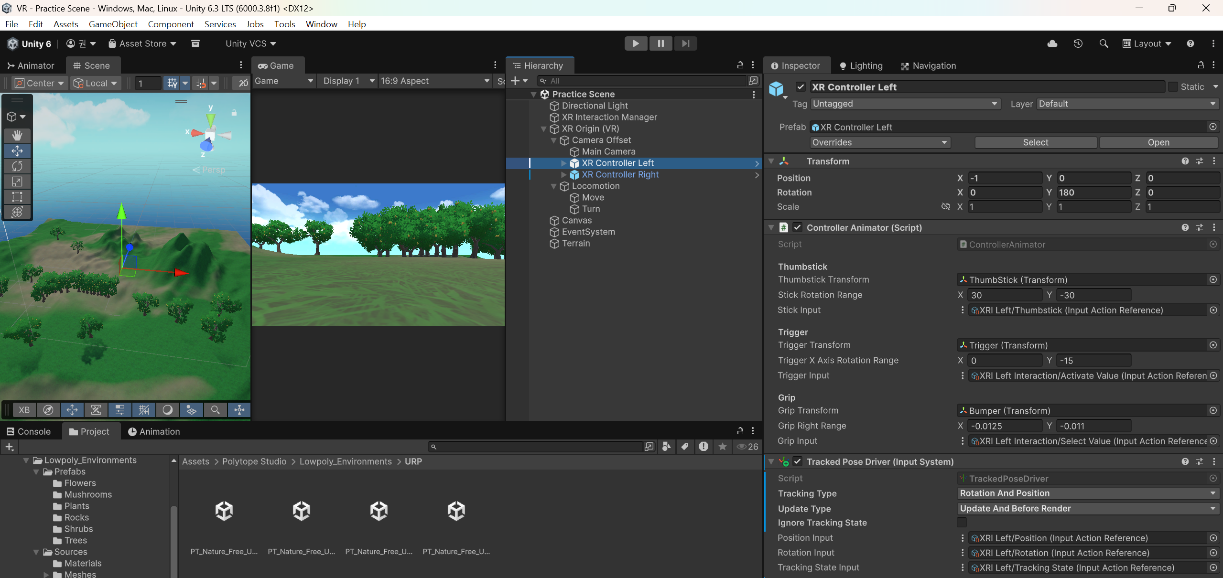Click the Position X input field
Screen dimensions: 1223x578
[1004, 178]
